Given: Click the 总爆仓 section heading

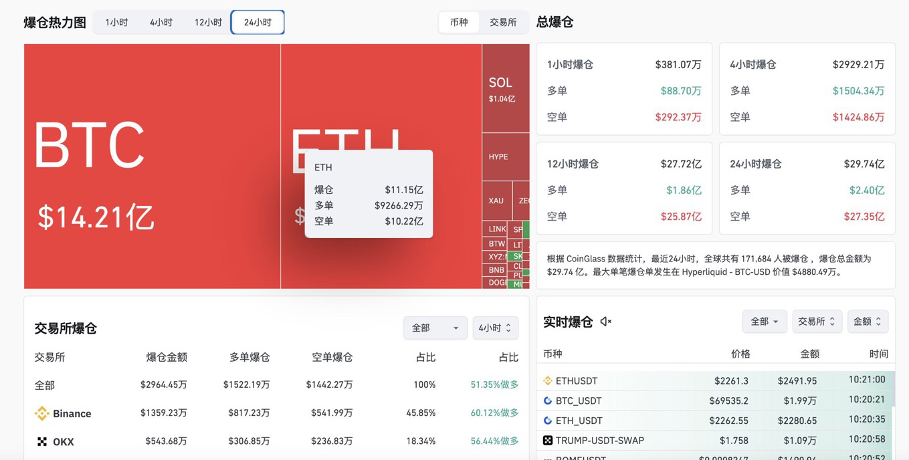Looking at the screenshot, I should pos(554,22).
